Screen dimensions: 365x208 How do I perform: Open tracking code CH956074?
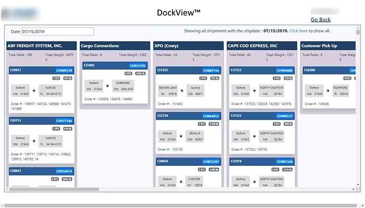pyautogui.click(x=64, y=171)
